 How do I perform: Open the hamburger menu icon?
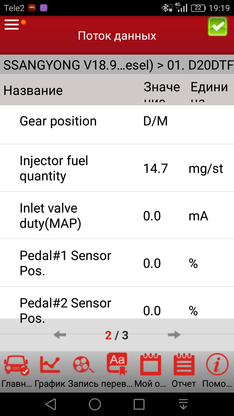pyautogui.click(x=12, y=24)
